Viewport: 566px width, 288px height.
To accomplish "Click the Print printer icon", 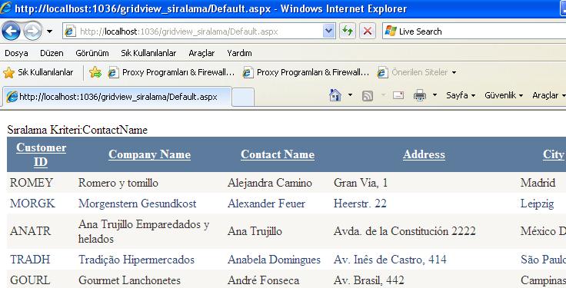I will [x=419, y=95].
